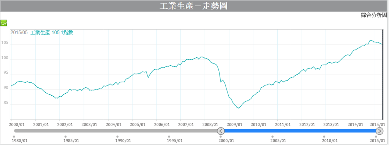The height and width of the screenshot is (145, 389).
Task: Click the blue selected range bar
Action: coord(300,131)
